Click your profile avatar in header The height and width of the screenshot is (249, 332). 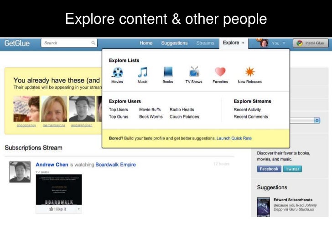pyautogui.click(x=264, y=43)
